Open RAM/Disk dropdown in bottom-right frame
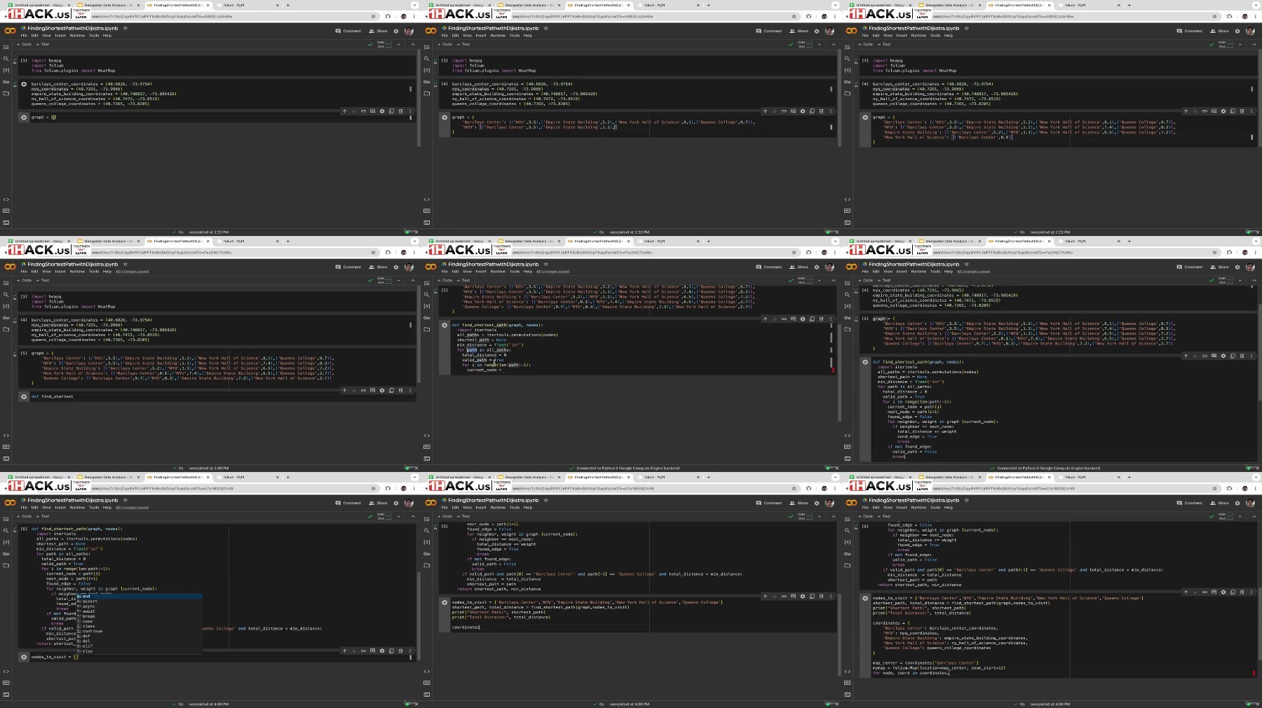Screen dimensions: 1262x708 (x=1240, y=516)
